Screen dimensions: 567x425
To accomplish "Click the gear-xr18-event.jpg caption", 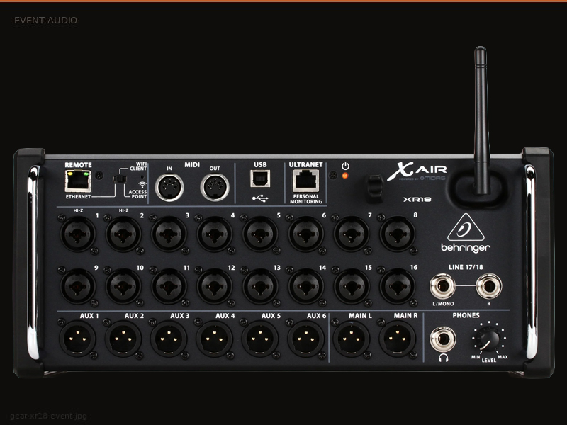I will click(48, 416).
